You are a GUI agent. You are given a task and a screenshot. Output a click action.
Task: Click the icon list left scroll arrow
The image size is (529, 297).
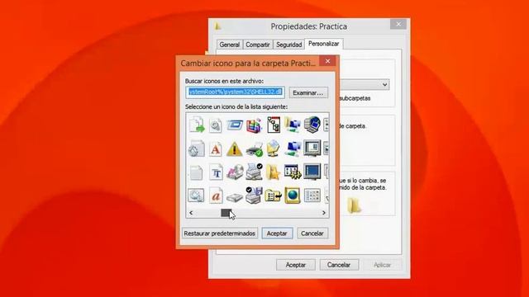point(191,213)
